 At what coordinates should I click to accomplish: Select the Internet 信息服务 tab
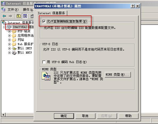[52, 13]
